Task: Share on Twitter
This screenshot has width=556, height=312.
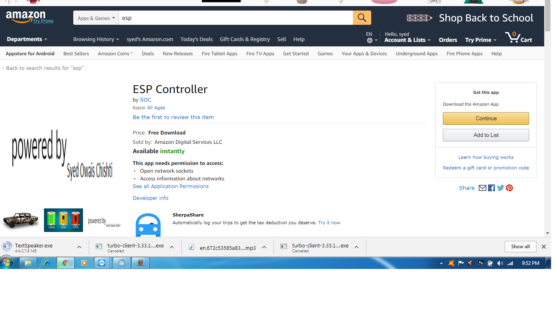Action: pos(500,188)
